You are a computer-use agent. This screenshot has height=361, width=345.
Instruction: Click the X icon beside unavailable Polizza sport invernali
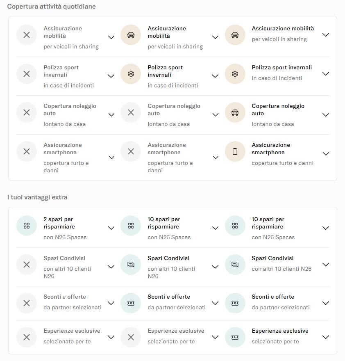27,74
